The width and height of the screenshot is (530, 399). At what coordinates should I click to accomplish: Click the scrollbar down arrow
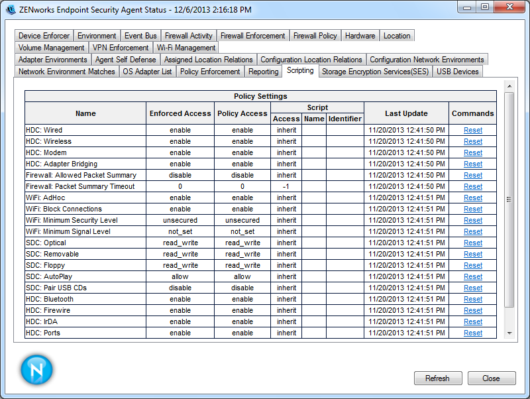coord(509,333)
